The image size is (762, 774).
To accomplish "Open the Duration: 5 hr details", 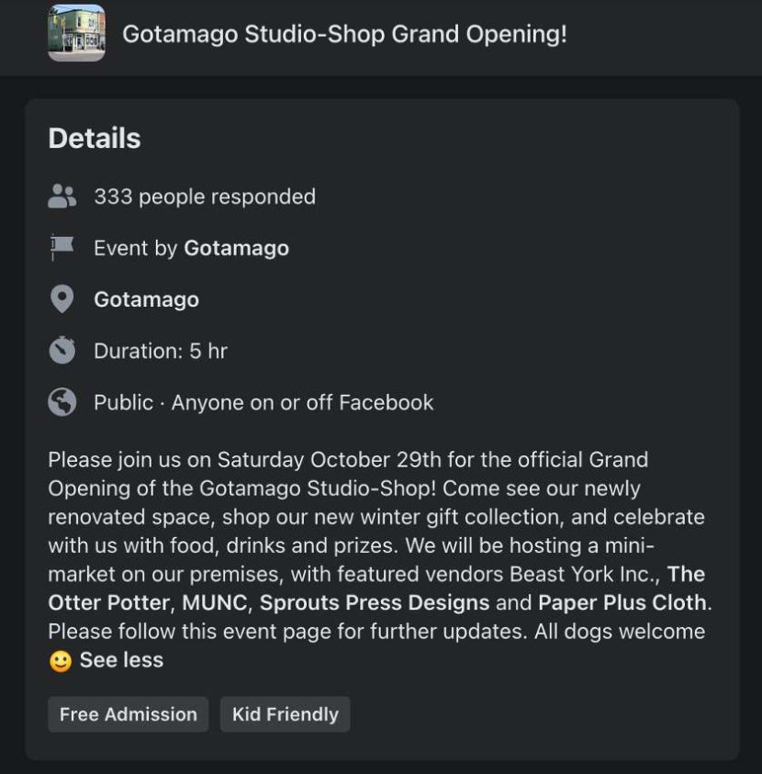I will coord(160,350).
